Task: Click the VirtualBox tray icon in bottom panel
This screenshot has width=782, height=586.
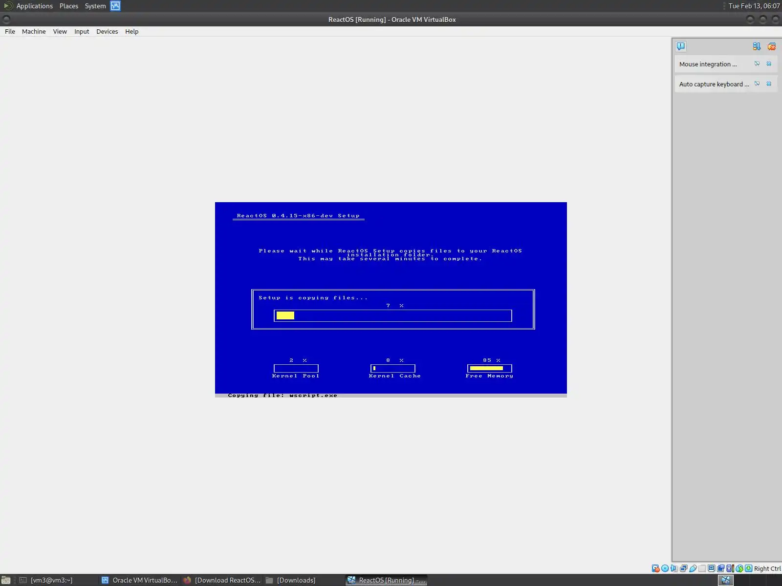Action: (x=726, y=580)
